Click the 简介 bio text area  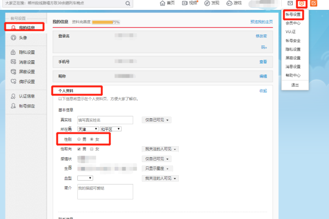pos(105,192)
